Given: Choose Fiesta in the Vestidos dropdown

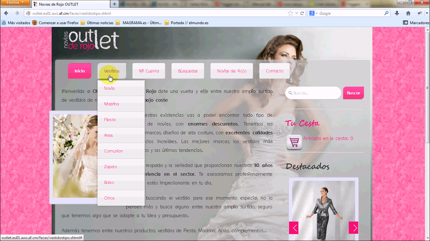Looking at the screenshot, I should tap(110, 120).
